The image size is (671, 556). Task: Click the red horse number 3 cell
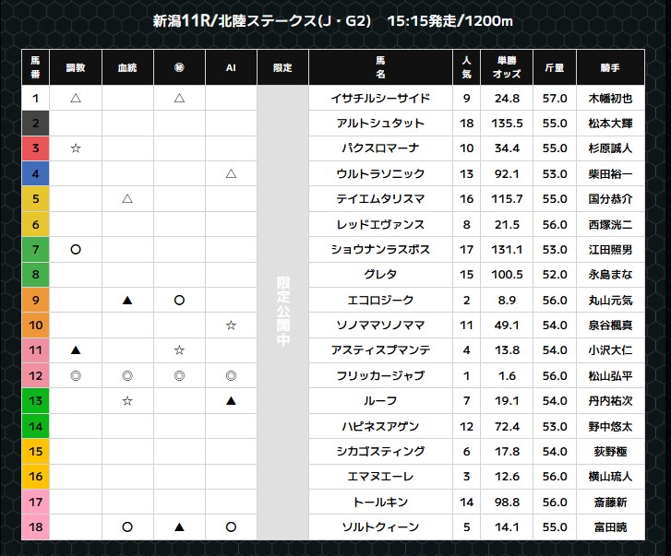coord(35,148)
